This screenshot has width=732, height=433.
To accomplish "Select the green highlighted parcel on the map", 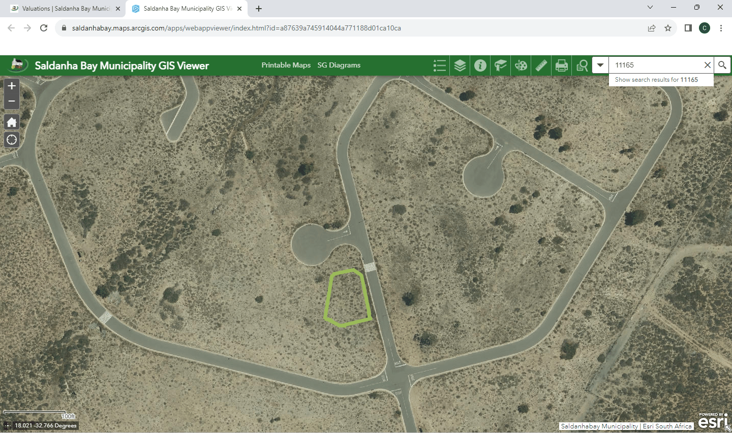I will (x=348, y=298).
